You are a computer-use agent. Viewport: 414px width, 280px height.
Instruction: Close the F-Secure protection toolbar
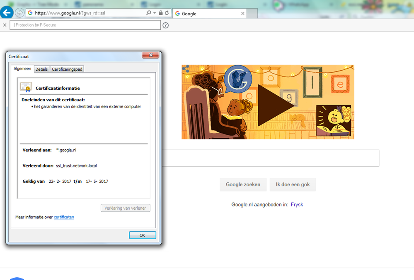tap(5, 25)
